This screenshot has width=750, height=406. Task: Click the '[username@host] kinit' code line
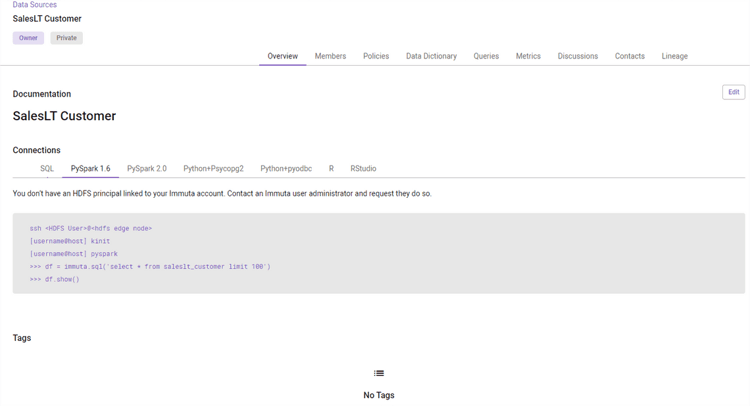70,241
